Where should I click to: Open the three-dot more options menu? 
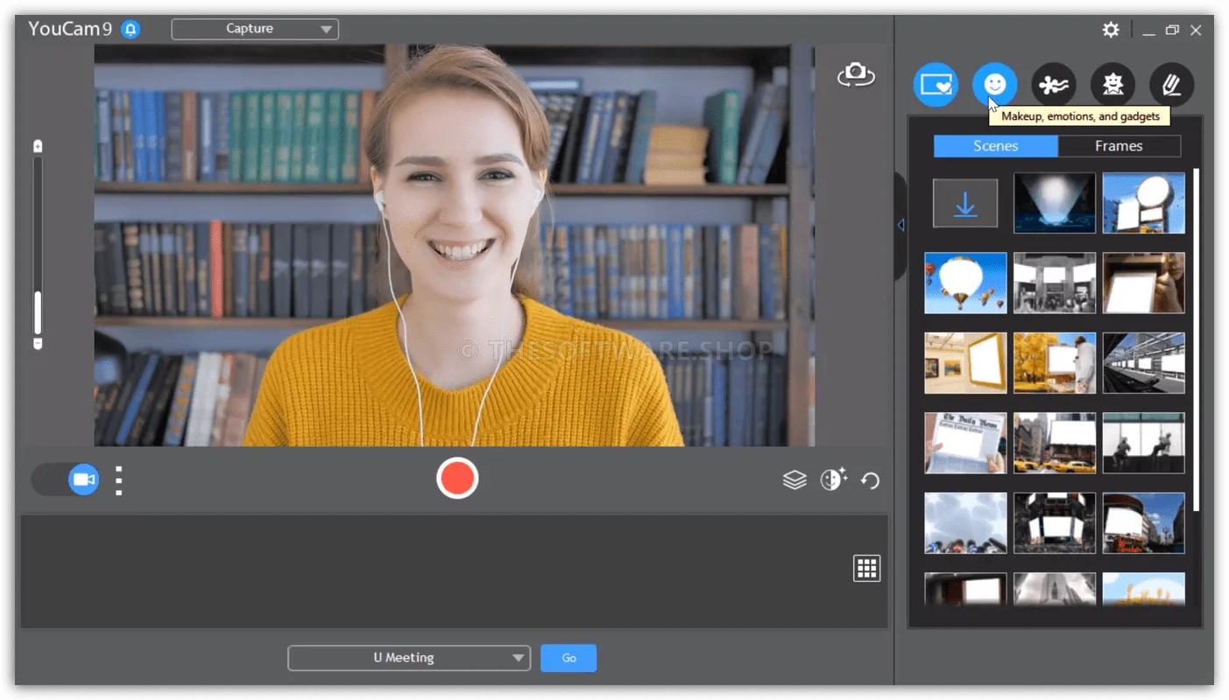(119, 480)
